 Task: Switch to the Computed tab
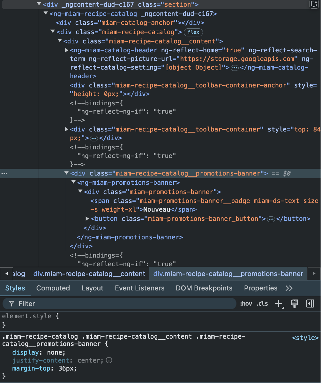click(x=53, y=288)
